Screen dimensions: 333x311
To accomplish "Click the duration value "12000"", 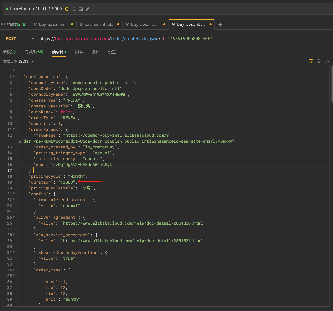I will [x=67, y=182].
